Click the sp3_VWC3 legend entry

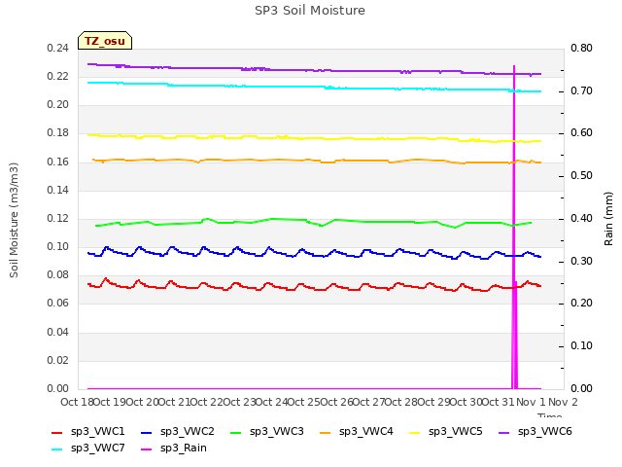coord(267,431)
